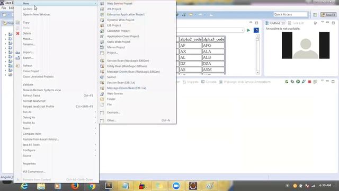Select Rename... in the context menu
The image size is (339, 191).
click(29, 44)
